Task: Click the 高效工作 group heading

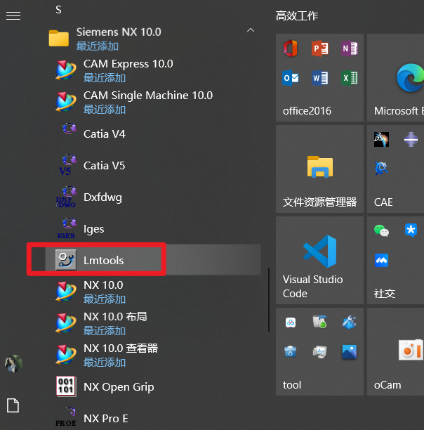Action: 297,15
